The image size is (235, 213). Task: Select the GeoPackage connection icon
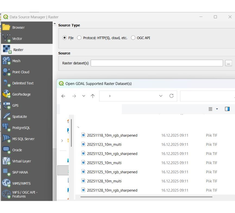click(7, 94)
